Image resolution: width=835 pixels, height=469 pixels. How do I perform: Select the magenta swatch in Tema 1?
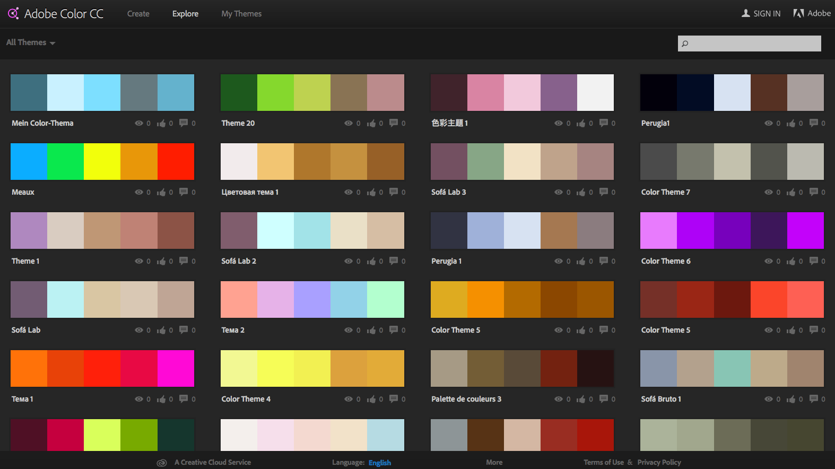point(176,368)
